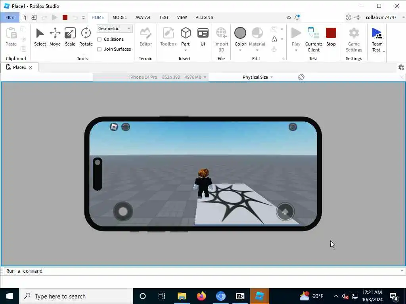Click the viewport settings gear icon
This screenshot has height=304, width=406.
[x=401, y=67]
